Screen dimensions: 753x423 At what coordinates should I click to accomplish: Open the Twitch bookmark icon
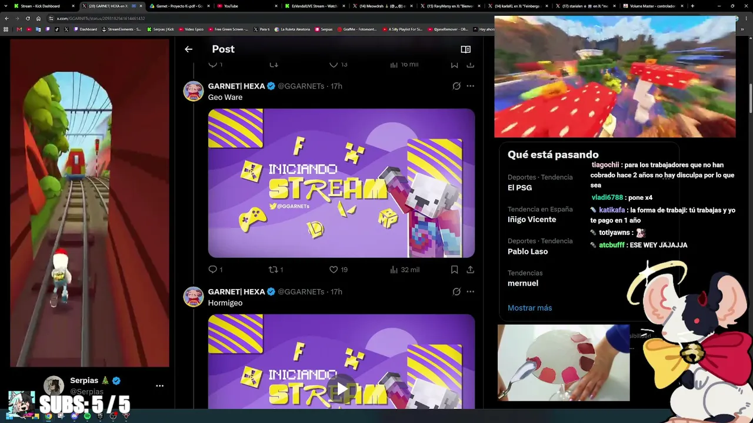(x=48, y=29)
